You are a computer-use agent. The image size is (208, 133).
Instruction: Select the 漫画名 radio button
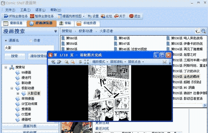tap(6, 40)
